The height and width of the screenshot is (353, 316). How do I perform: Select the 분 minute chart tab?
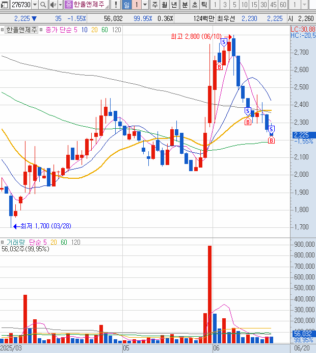point(184,5)
